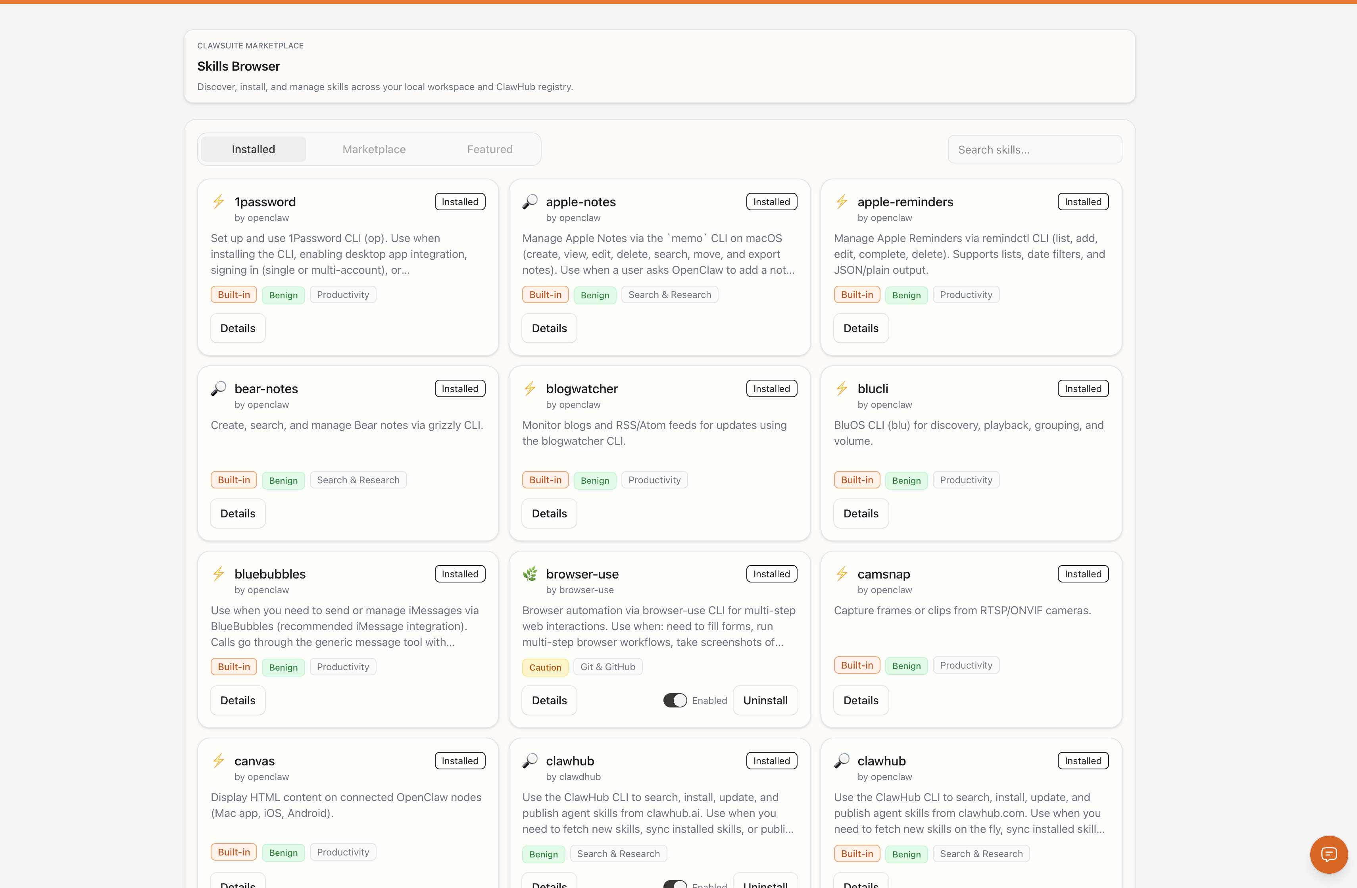Toggle the Enabled switch for browser-use
This screenshot has width=1357, height=888.
(x=675, y=700)
